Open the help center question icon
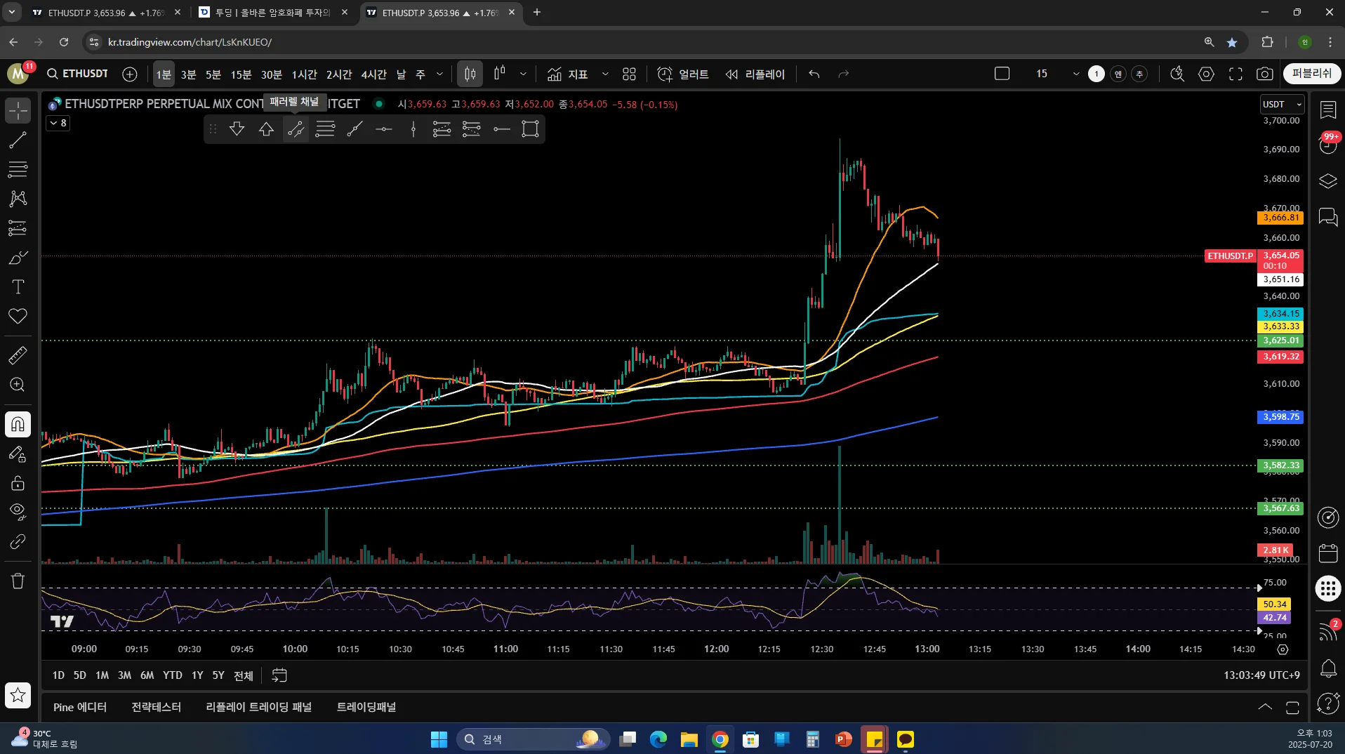Viewport: 1345px width, 754px height. point(1328,703)
